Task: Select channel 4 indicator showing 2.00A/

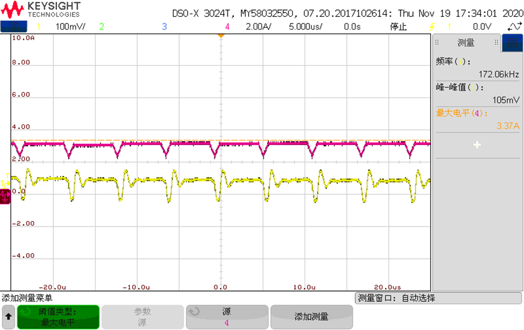Action: [x=248, y=27]
